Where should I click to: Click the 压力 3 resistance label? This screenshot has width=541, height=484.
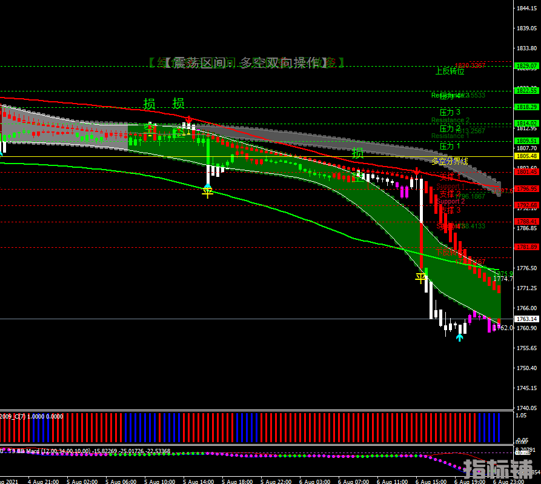pyautogui.click(x=450, y=112)
